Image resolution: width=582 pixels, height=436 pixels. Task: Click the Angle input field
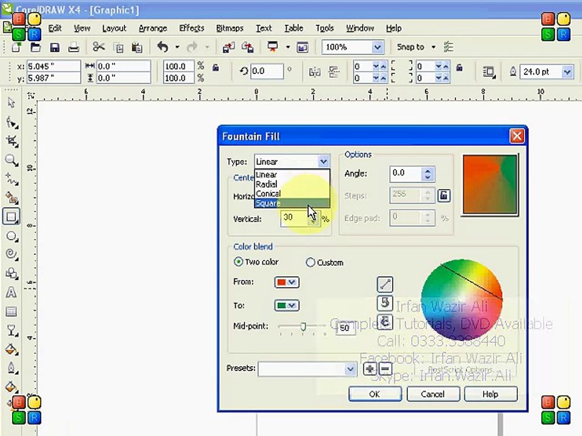(x=406, y=173)
